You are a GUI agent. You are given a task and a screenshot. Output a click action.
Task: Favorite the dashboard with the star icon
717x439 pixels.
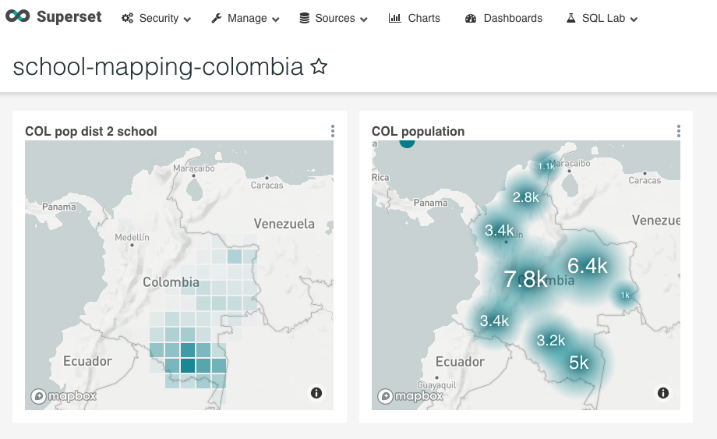(319, 66)
